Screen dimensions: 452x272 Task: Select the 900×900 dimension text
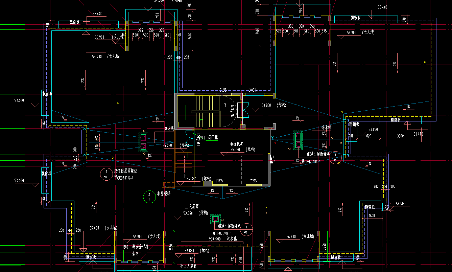point(215,239)
